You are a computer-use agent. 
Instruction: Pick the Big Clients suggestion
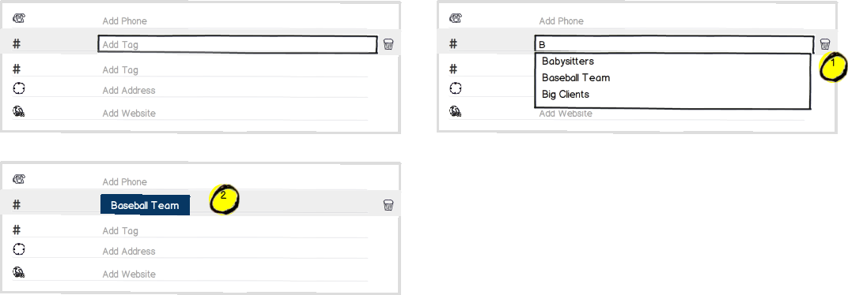click(x=566, y=95)
